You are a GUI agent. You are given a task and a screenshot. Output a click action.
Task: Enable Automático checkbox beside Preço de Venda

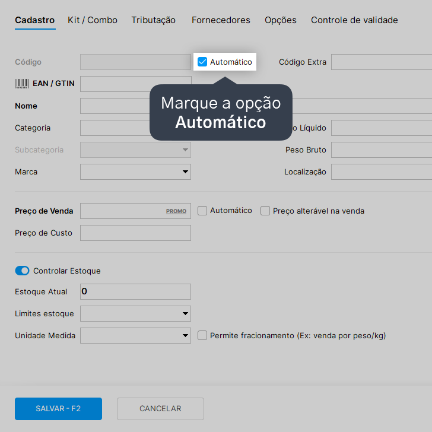(x=202, y=211)
